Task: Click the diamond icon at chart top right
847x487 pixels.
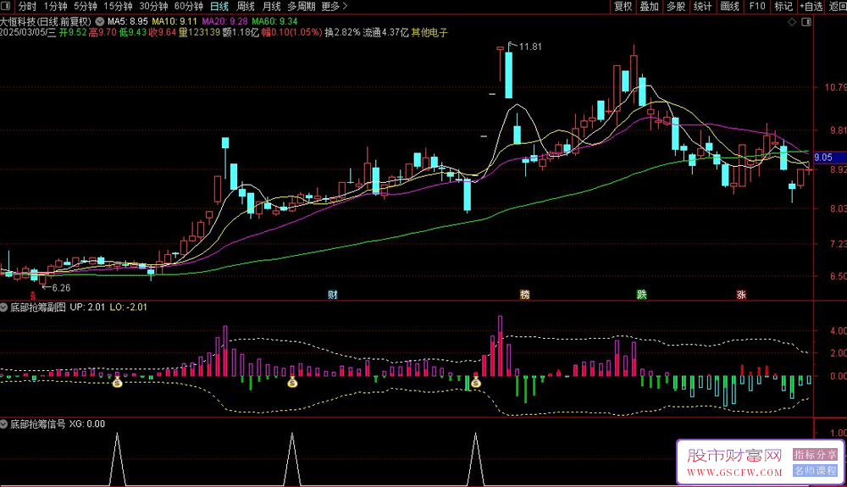Action: coord(792,22)
